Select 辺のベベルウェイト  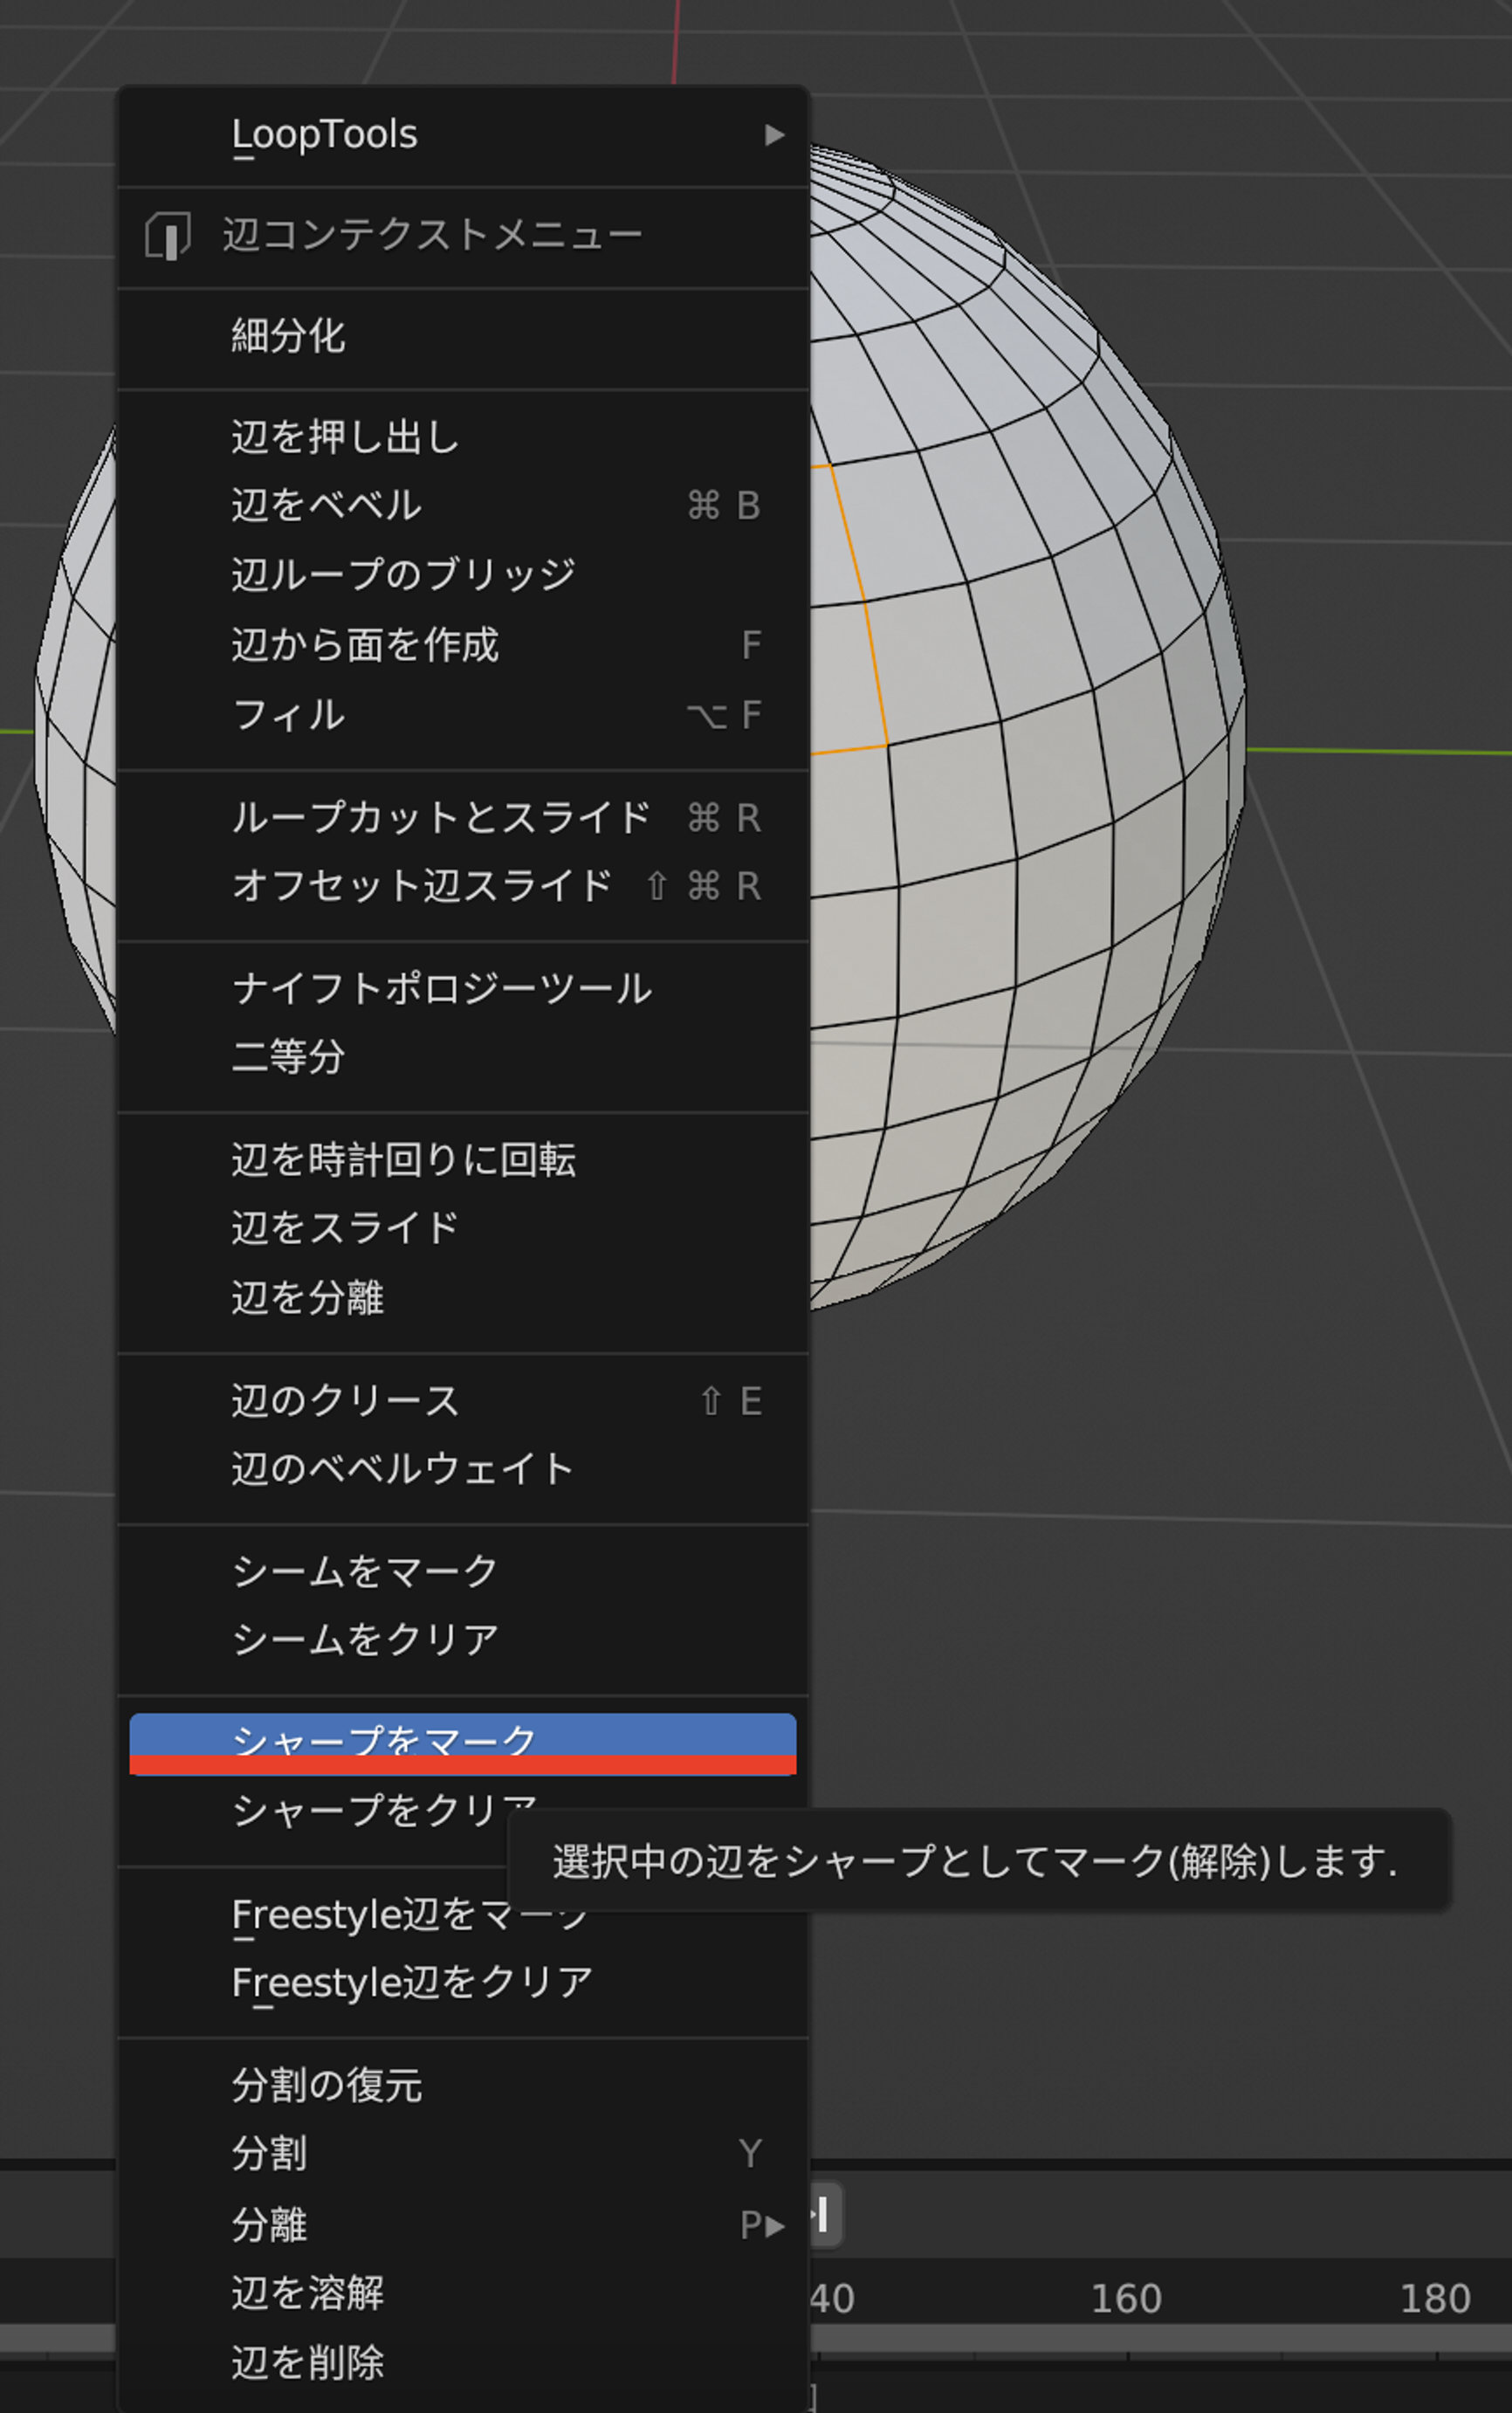click(462, 1470)
